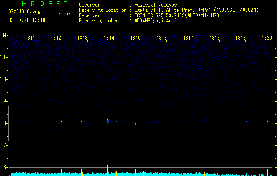This screenshot has height=176, width=277.
Task: Click the 0.7 kHz frequency label
Action: click(x=3, y=145)
